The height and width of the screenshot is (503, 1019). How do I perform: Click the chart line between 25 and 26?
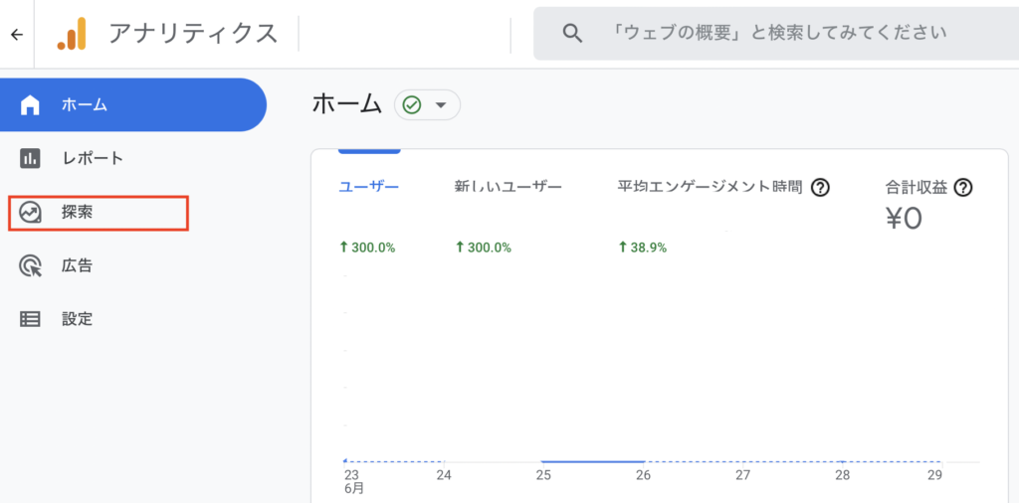(x=593, y=461)
